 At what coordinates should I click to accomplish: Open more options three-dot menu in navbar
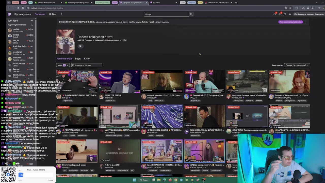point(61,14)
